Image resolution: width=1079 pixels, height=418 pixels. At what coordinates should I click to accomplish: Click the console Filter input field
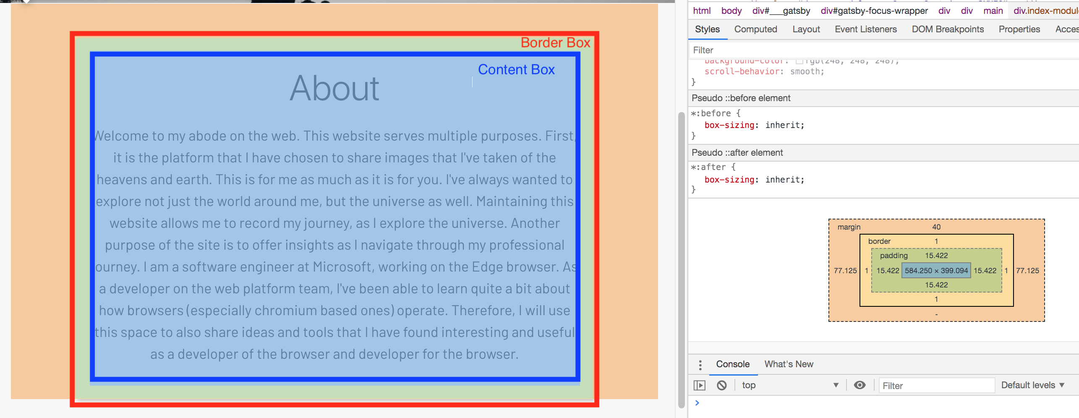point(936,386)
